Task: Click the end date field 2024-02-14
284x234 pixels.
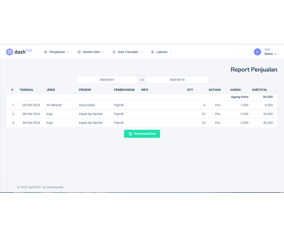Action: (177, 79)
